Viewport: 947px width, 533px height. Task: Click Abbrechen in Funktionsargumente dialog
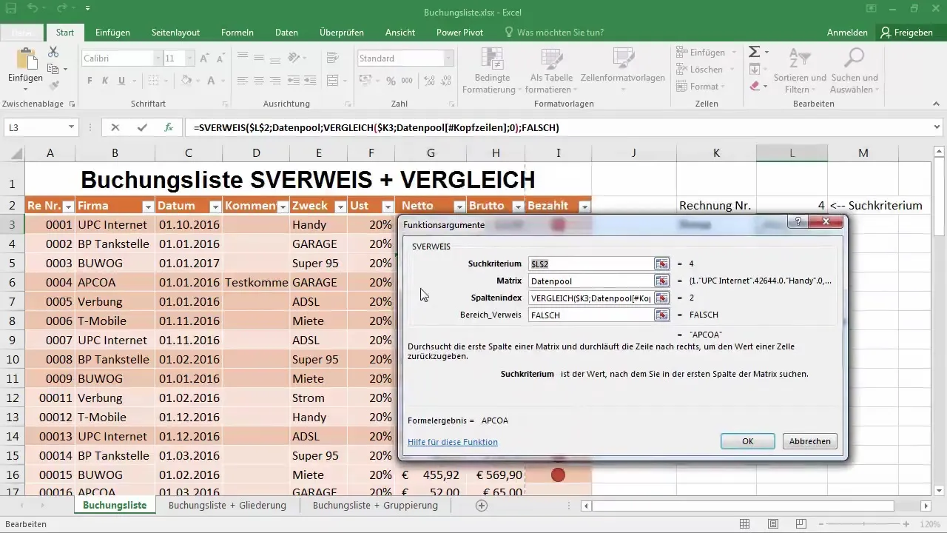click(810, 440)
